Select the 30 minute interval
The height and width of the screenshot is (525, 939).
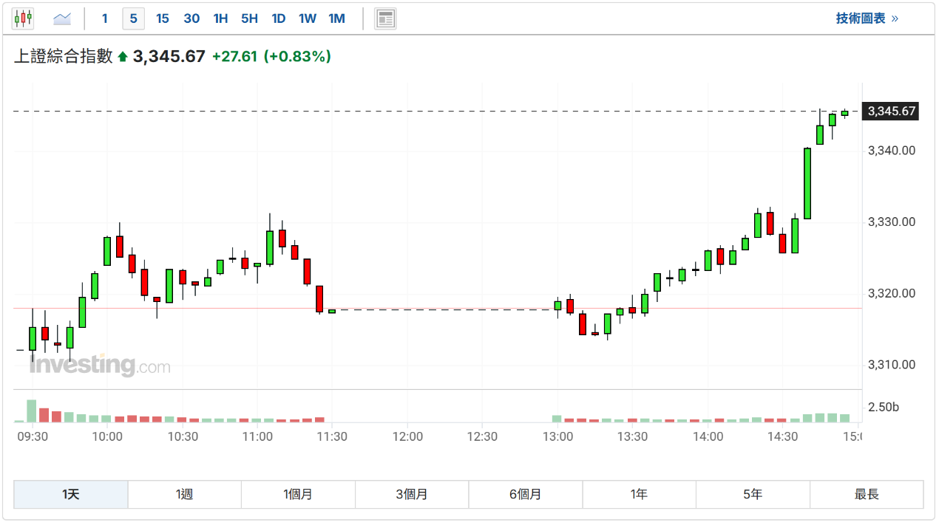(191, 18)
